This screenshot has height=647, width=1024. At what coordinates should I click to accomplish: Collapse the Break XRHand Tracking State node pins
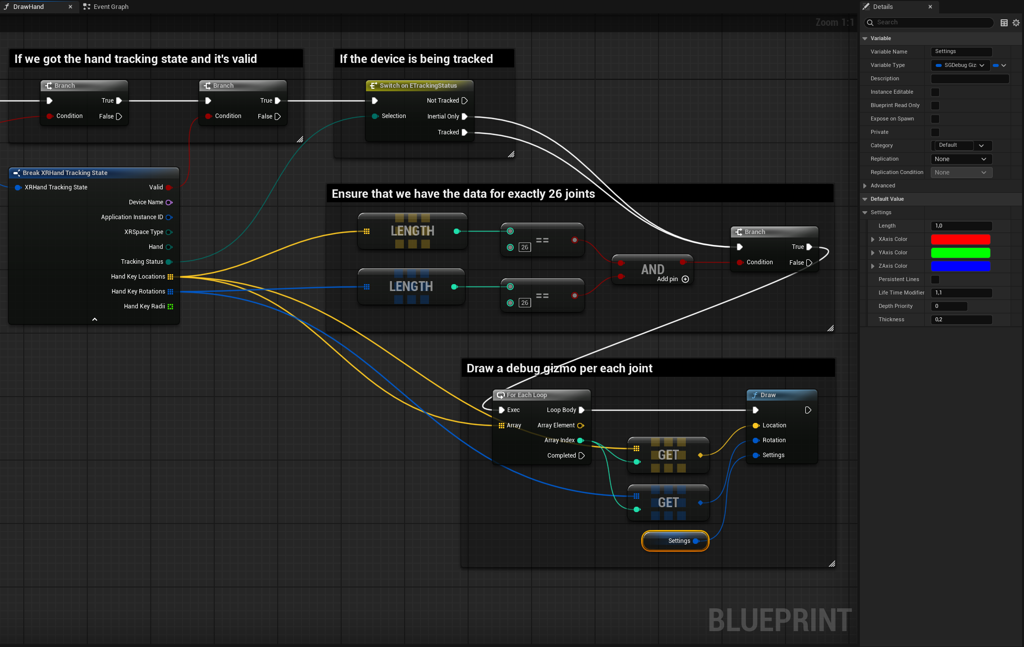(x=94, y=319)
